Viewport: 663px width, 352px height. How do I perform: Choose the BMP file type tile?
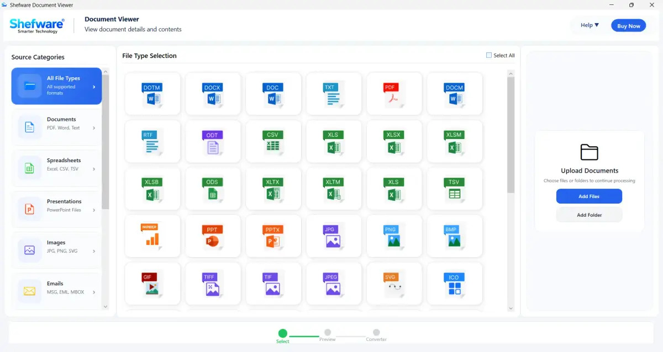455,236
